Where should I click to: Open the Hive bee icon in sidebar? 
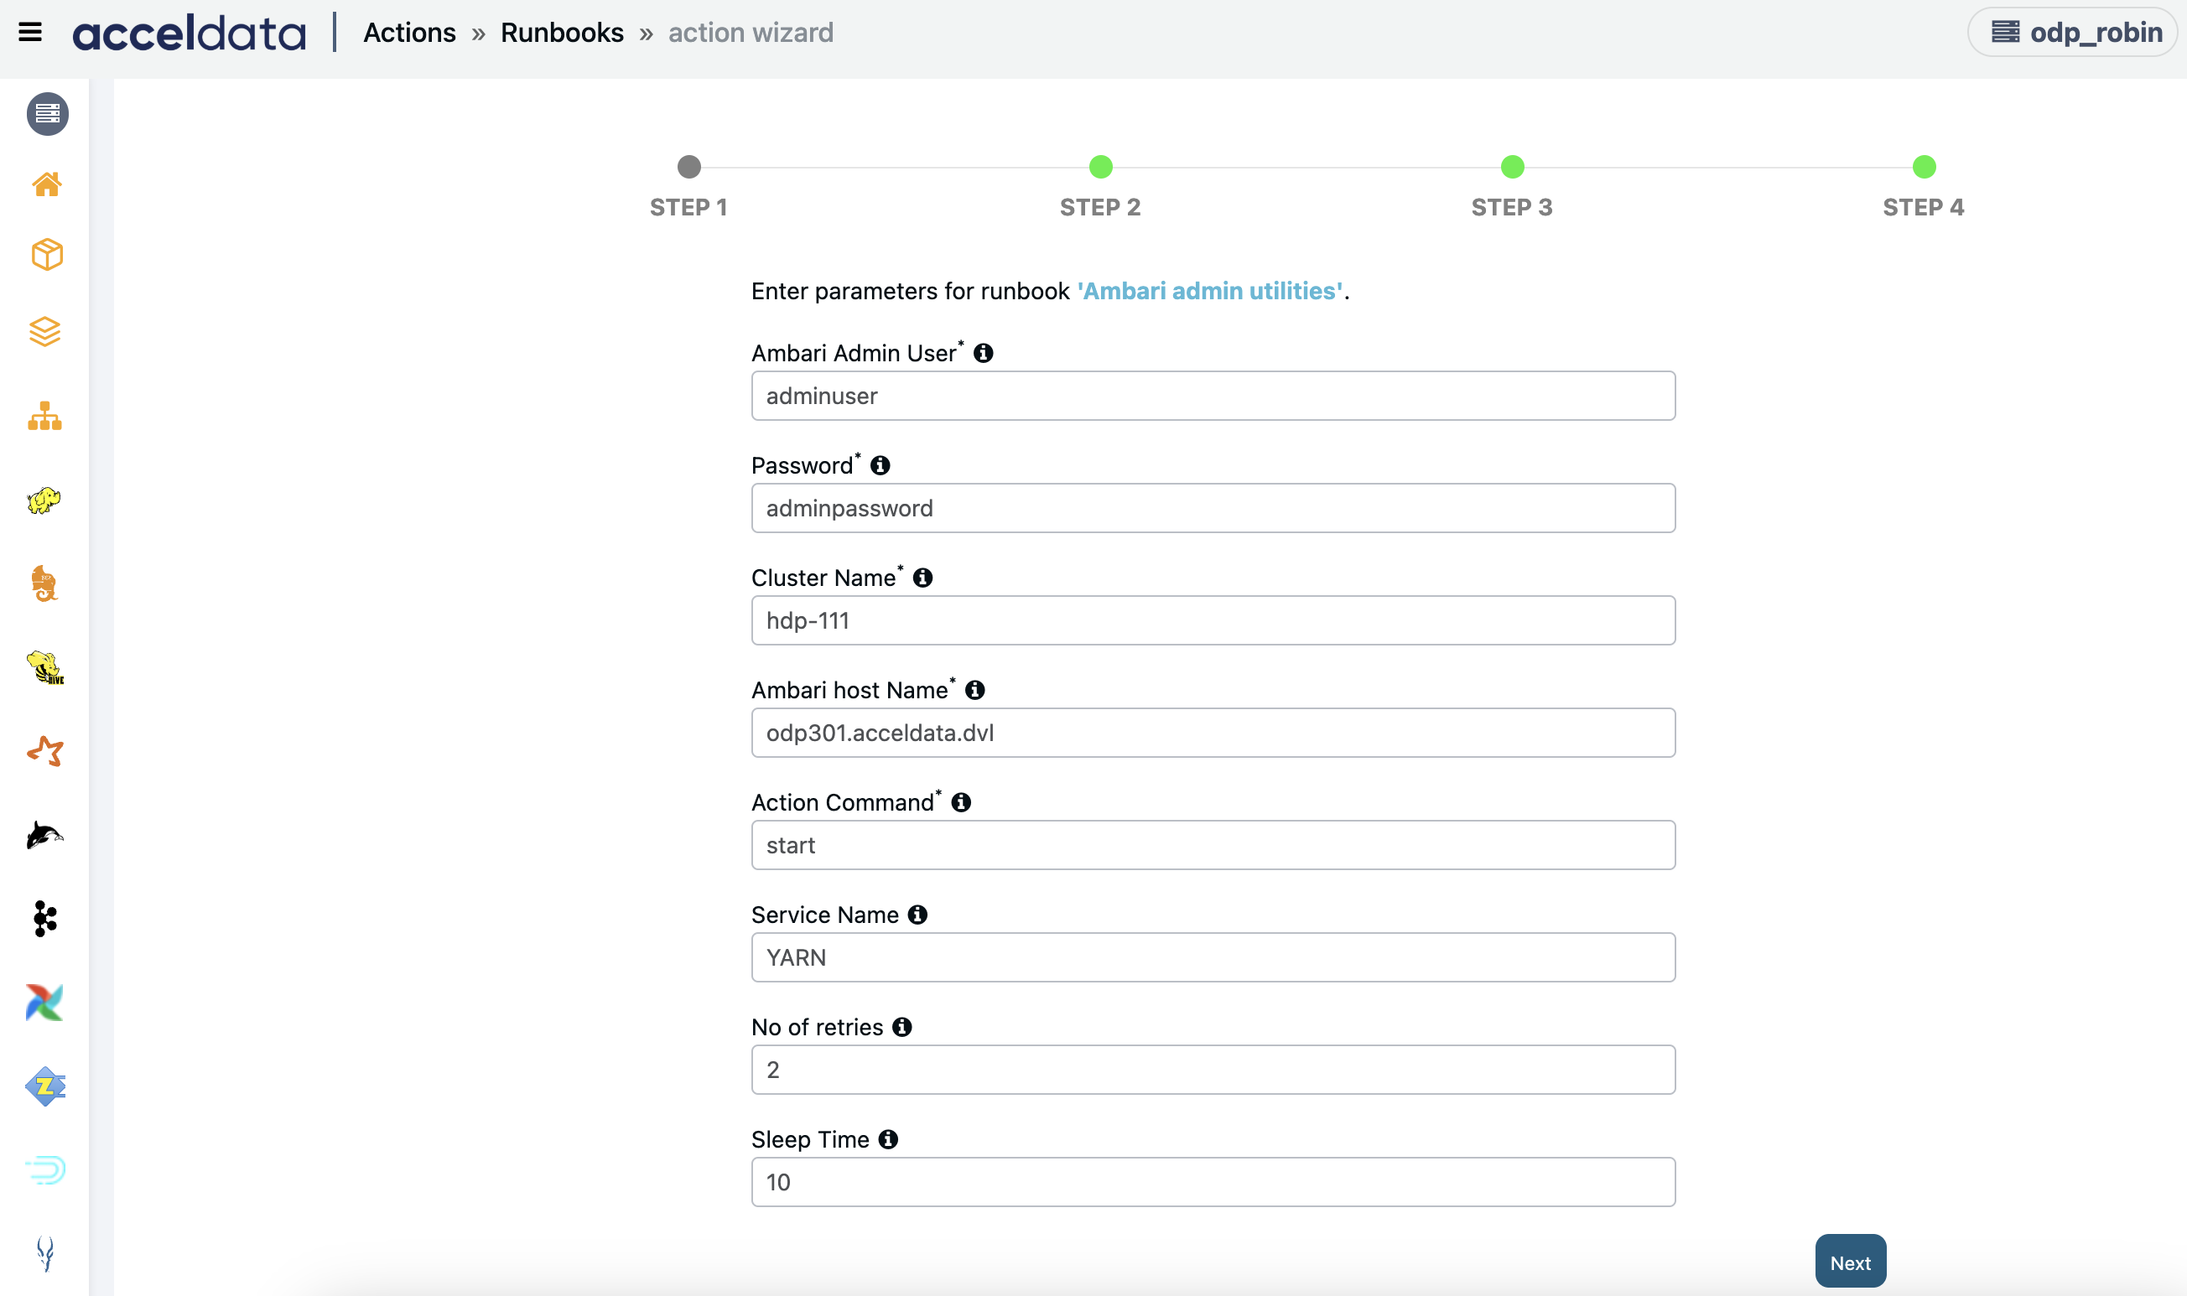[x=44, y=667]
